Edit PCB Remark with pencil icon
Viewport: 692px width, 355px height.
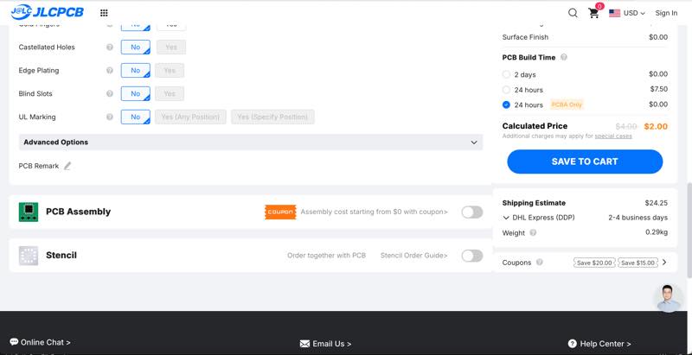pos(67,166)
